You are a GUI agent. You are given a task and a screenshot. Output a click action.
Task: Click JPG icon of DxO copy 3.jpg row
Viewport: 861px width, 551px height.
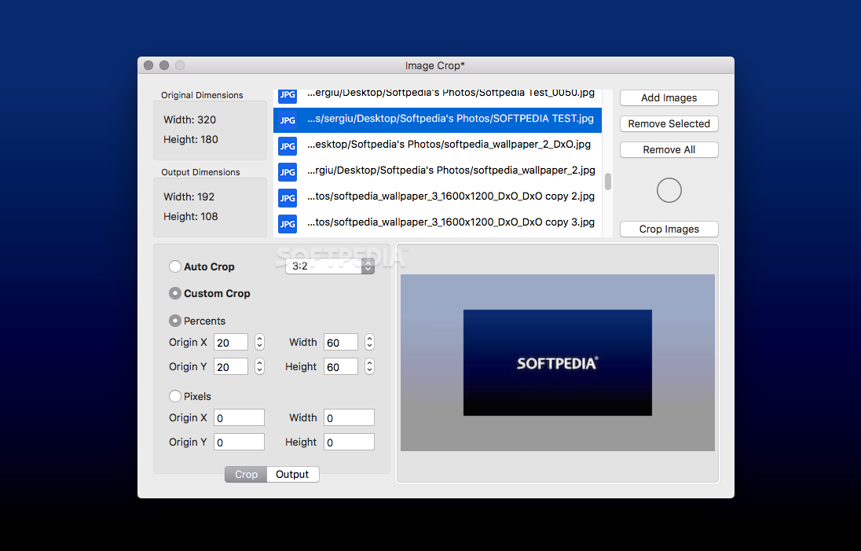(x=288, y=223)
